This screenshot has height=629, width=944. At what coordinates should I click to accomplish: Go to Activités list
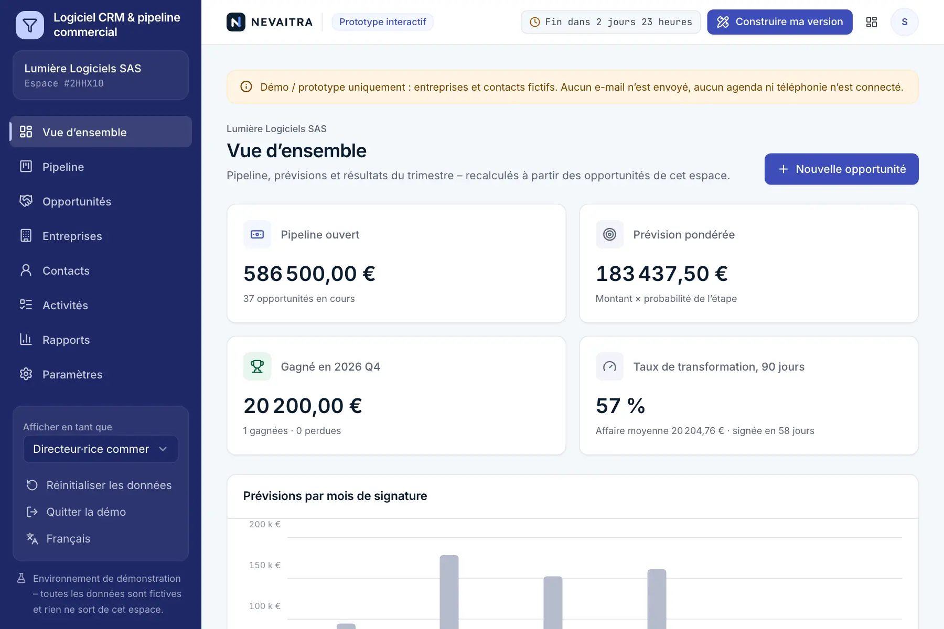[101, 305]
